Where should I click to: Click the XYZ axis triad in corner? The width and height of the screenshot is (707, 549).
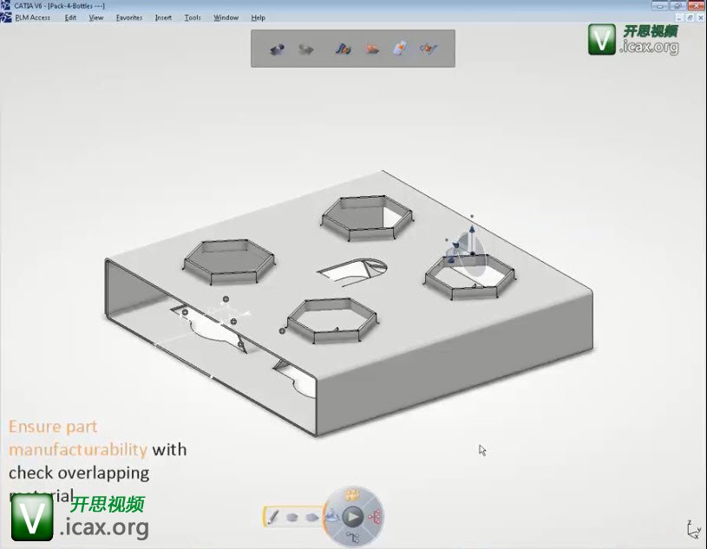(x=694, y=529)
